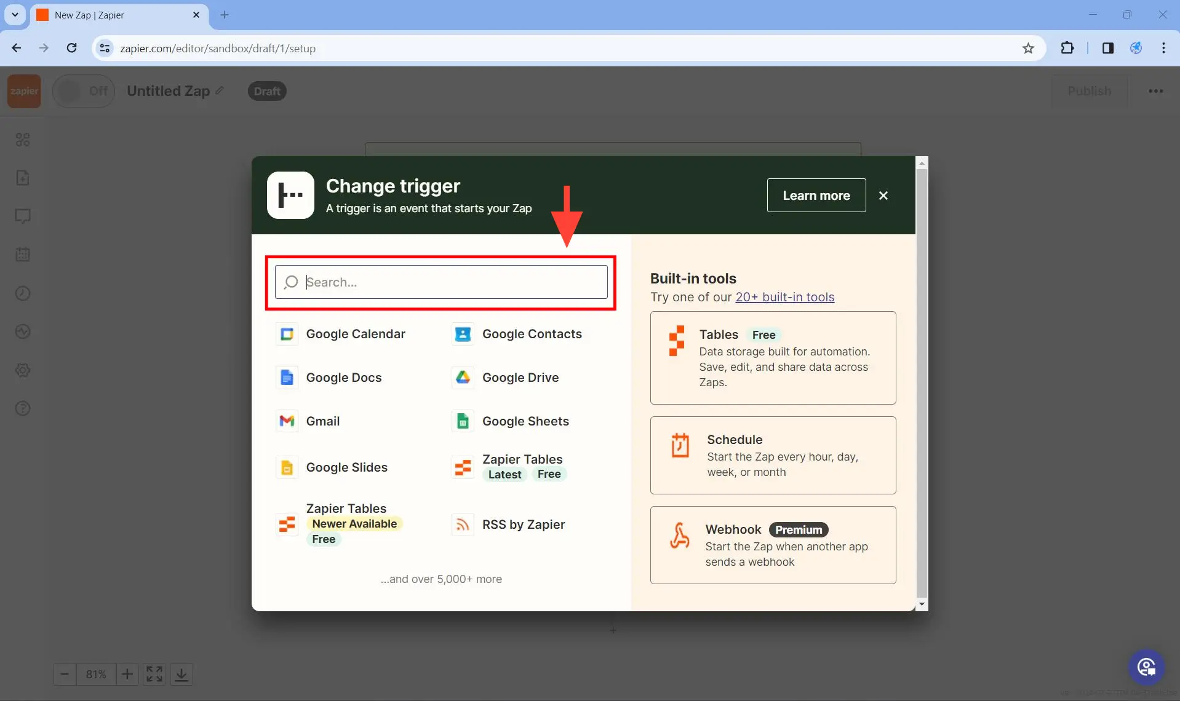Click the site information icon in address bar

click(x=105, y=48)
